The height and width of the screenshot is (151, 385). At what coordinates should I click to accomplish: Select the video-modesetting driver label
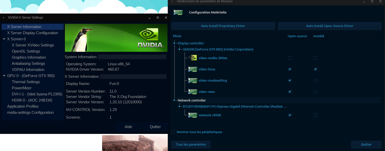[x=213, y=80]
